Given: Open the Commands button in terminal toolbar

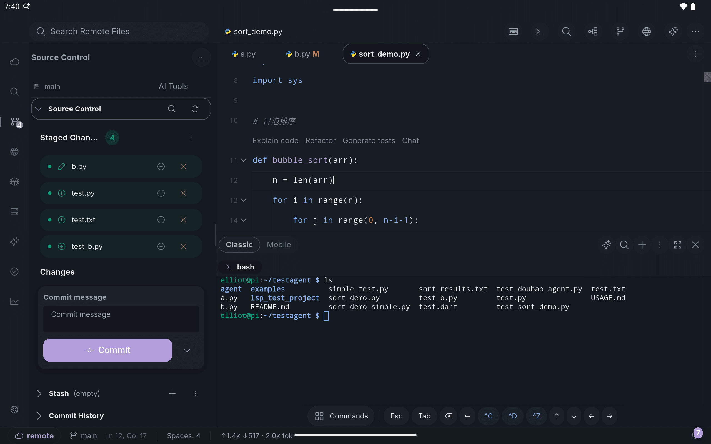Looking at the screenshot, I should tap(341, 416).
